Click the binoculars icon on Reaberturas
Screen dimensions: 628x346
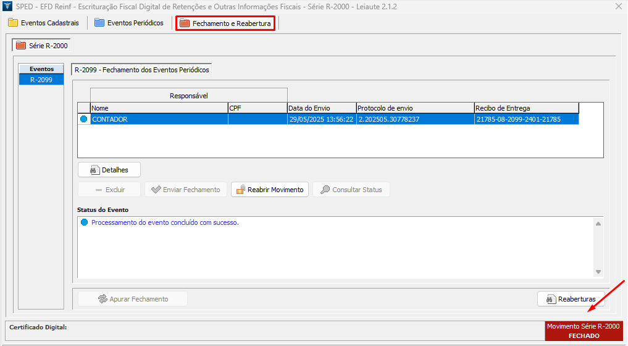pyautogui.click(x=550, y=299)
